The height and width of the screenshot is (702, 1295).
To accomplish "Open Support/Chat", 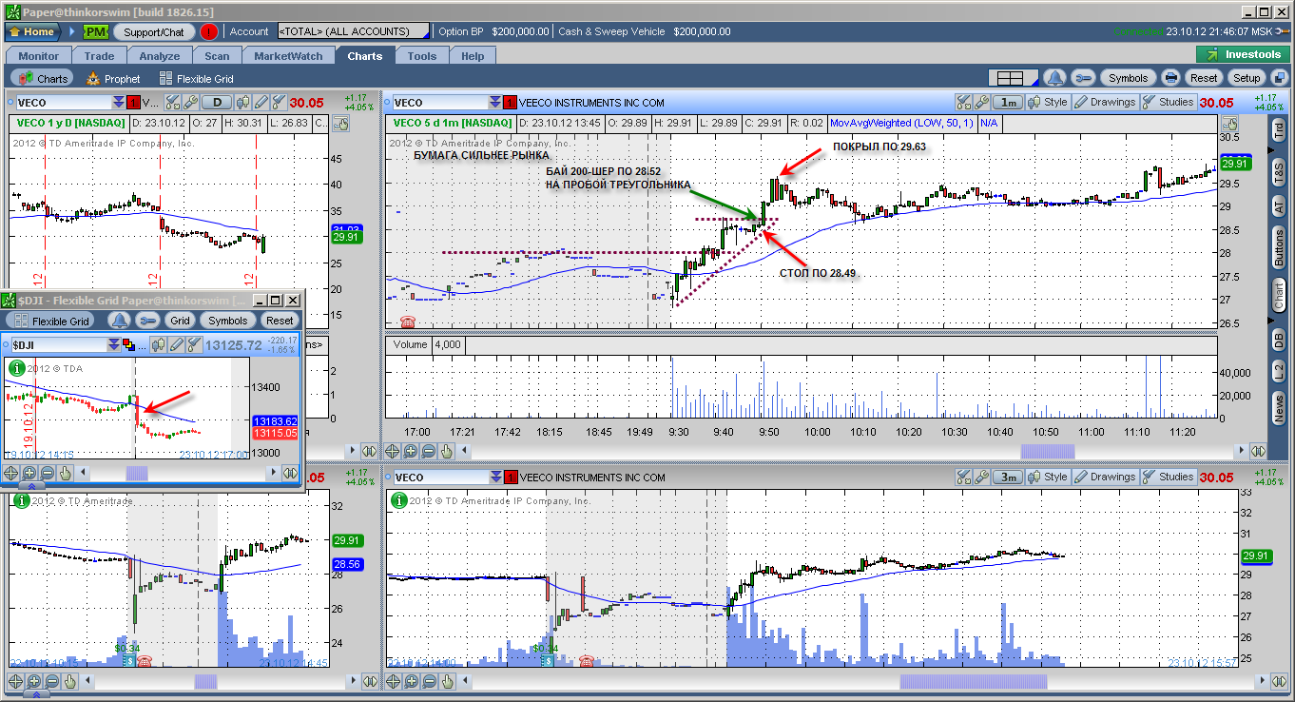I will click(x=154, y=31).
